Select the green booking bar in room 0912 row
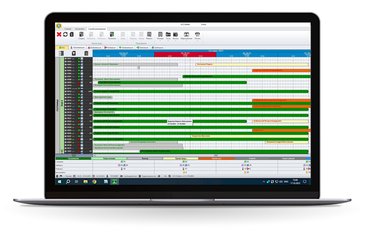Screen dimensions: 365x231 [x=201, y=91]
